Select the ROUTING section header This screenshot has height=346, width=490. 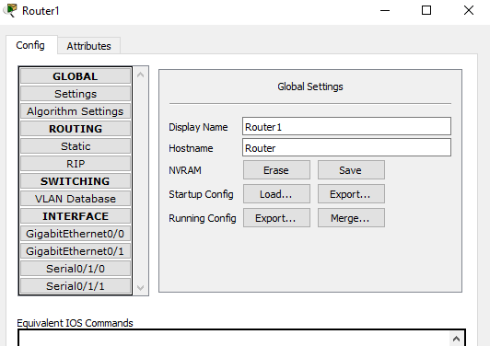76,129
